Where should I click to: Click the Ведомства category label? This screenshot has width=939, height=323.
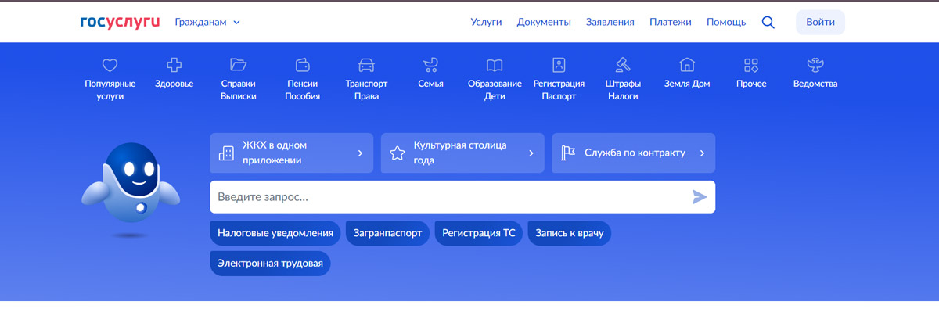point(815,84)
